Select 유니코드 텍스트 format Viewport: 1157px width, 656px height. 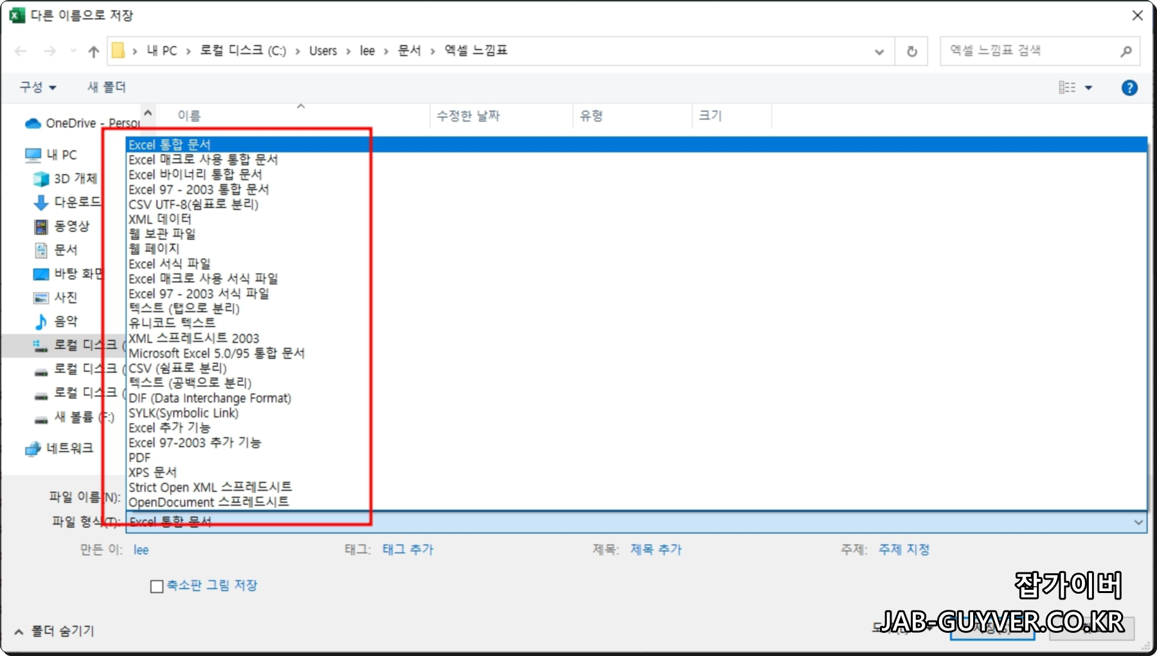(636, 323)
